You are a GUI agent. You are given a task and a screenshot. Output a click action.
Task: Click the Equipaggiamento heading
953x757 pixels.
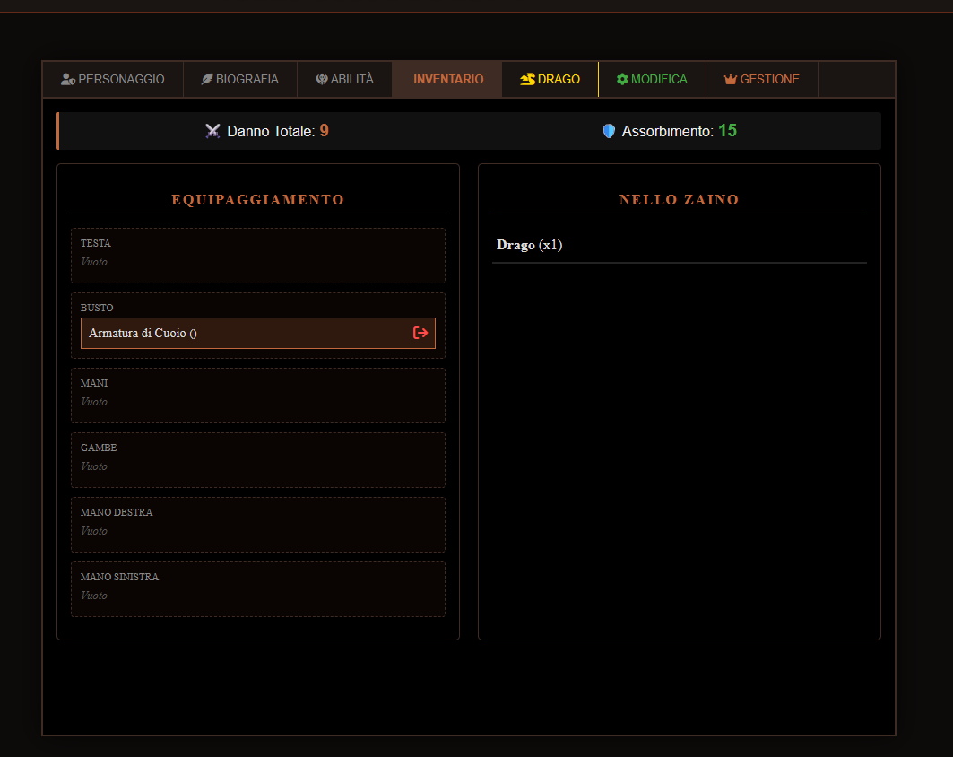(x=257, y=199)
